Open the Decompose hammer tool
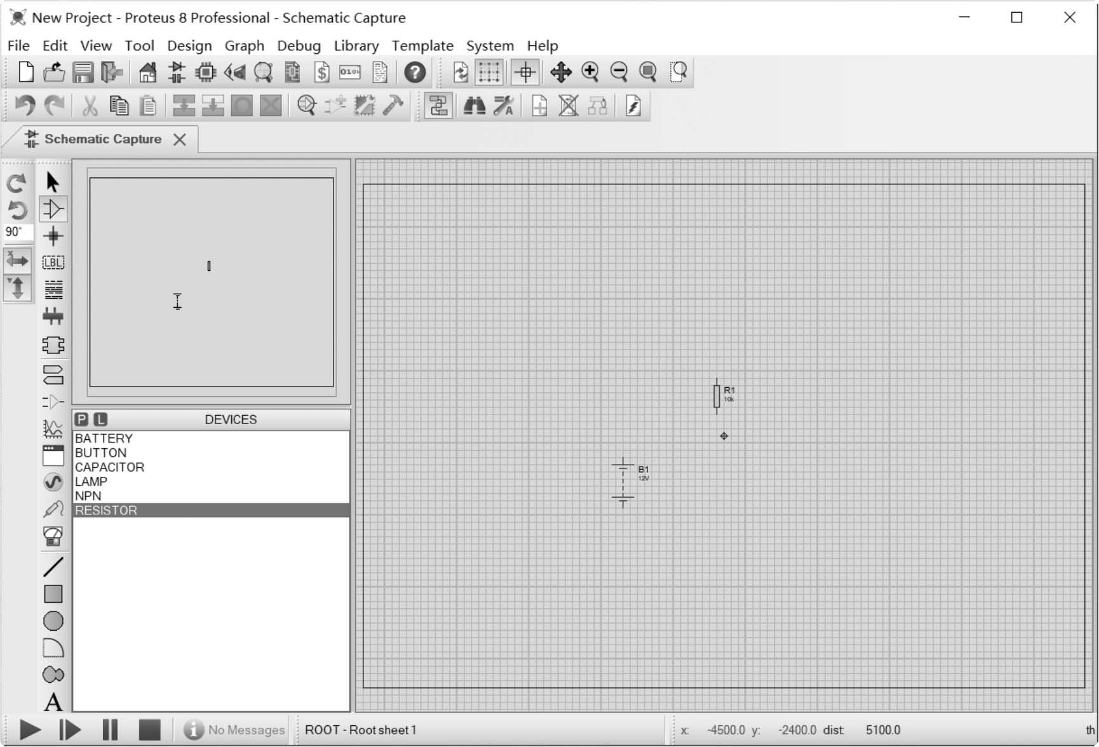This screenshot has height=747, width=1099. pos(393,106)
